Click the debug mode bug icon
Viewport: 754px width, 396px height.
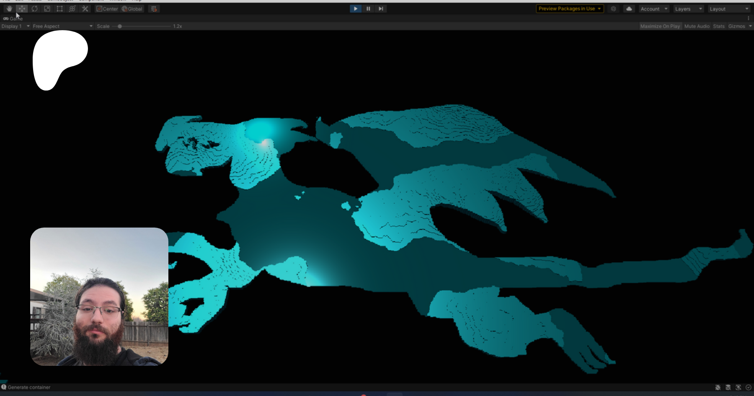pyautogui.click(x=718, y=387)
